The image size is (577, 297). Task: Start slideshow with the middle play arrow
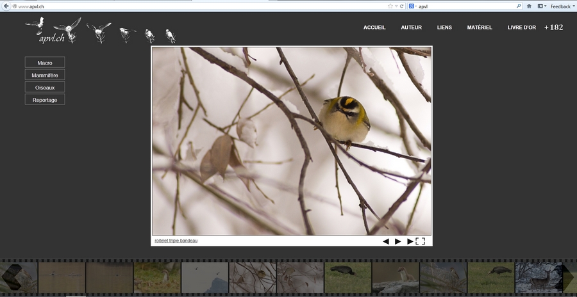click(x=397, y=241)
